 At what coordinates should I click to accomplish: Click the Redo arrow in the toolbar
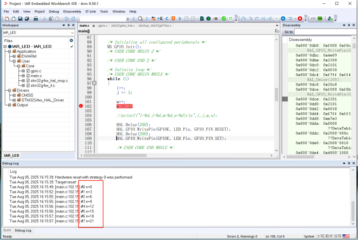click(73, 19)
